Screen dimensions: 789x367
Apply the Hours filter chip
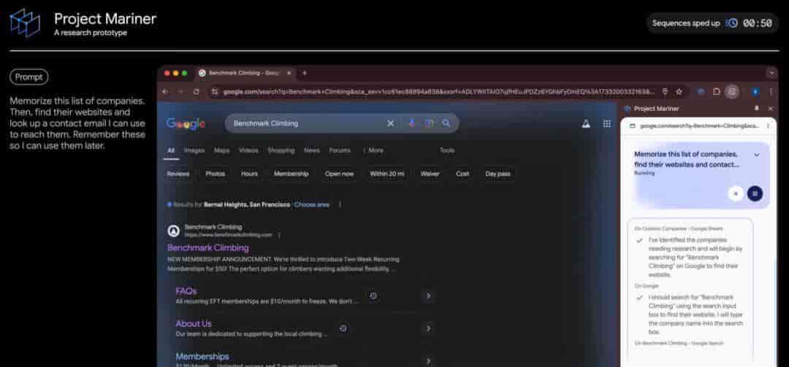(249, 174)
